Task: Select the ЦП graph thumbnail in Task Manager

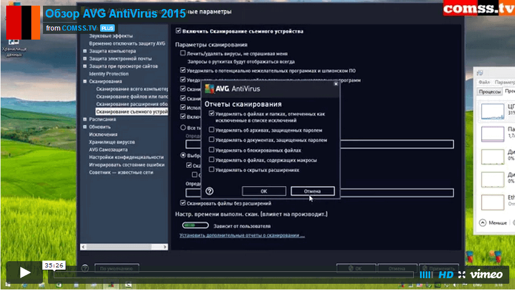Action: pyautogui.click(x=492, y=111)
